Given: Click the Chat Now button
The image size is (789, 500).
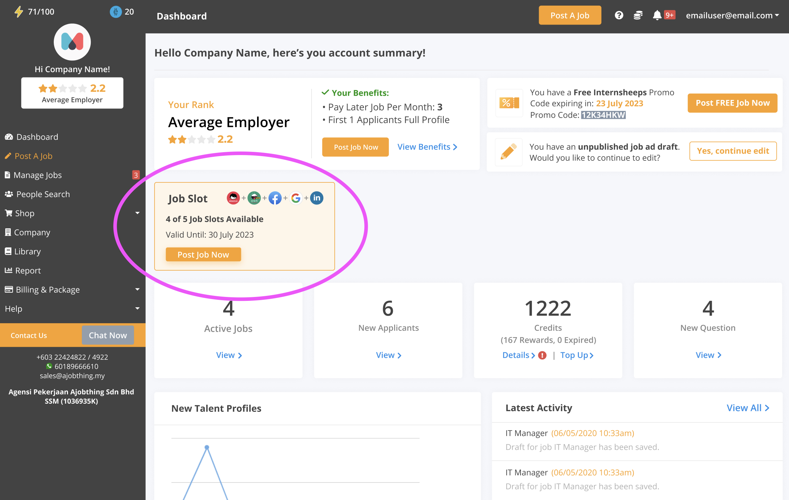Looking at the screenshot, I should coord(108,335).
